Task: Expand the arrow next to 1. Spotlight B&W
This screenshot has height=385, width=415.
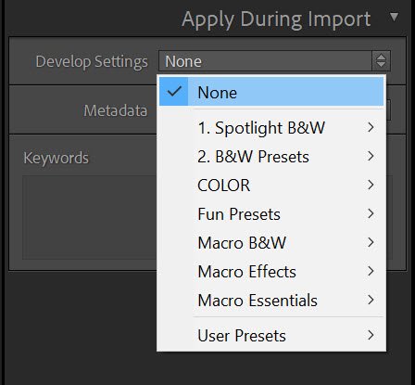Action: [x=371, y=127]
